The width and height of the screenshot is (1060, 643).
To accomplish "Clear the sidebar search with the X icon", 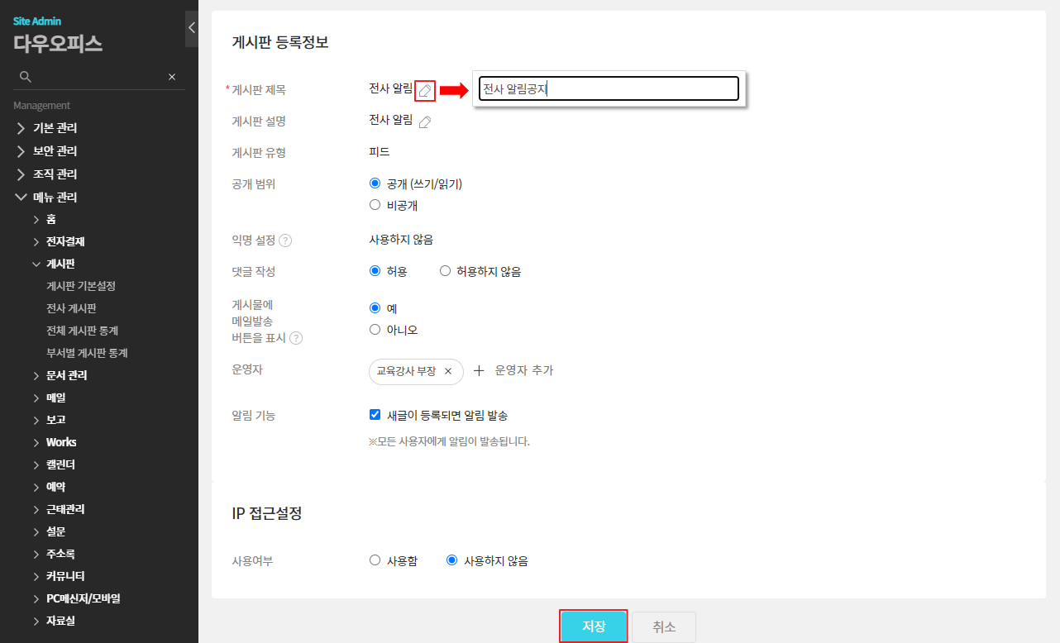I will pyautogui.click(x=172, y=77).
